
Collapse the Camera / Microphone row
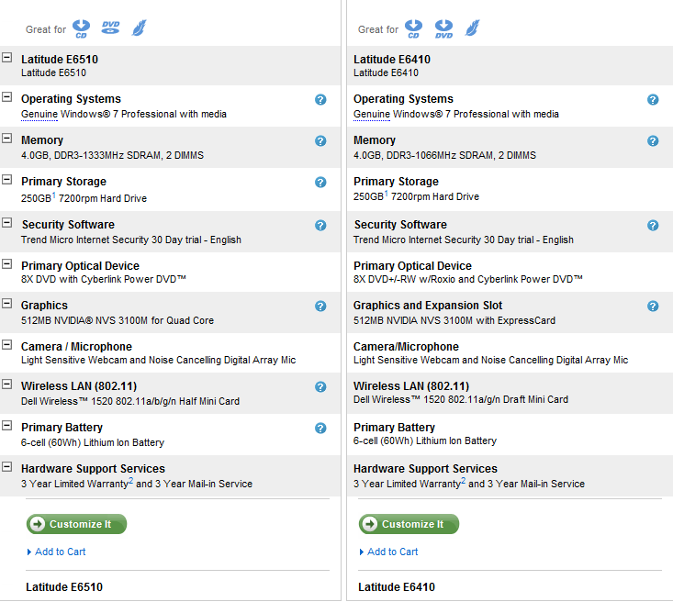coord(6,344)
